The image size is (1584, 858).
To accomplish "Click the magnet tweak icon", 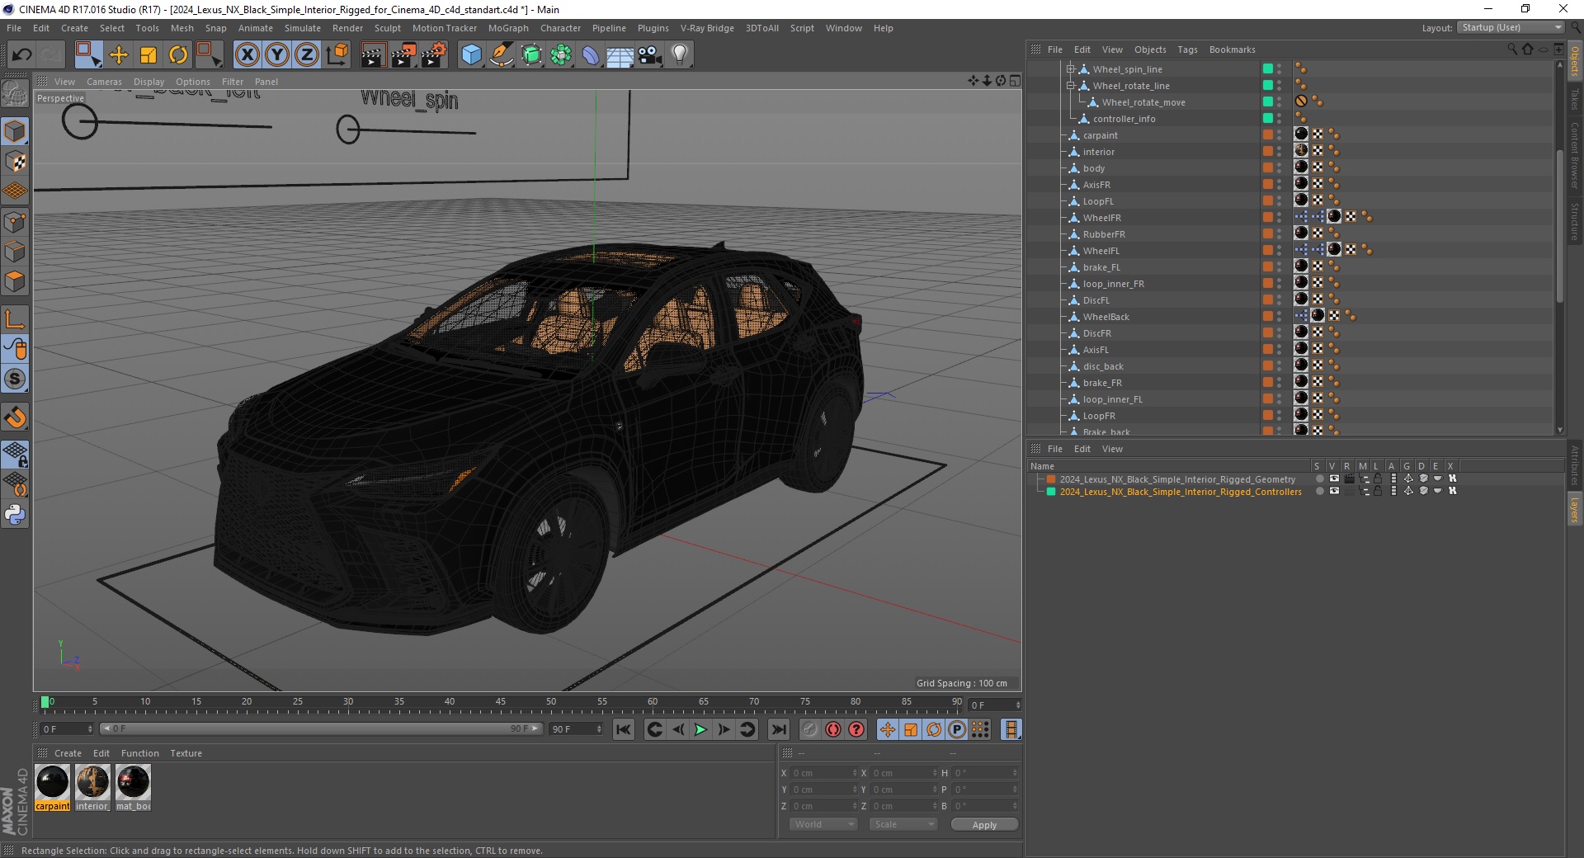I will click(15, 417).
